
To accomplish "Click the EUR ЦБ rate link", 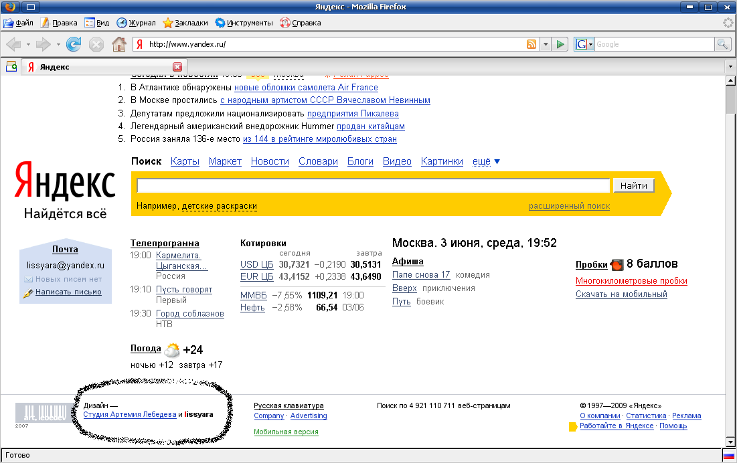I will tap(256, 277).
